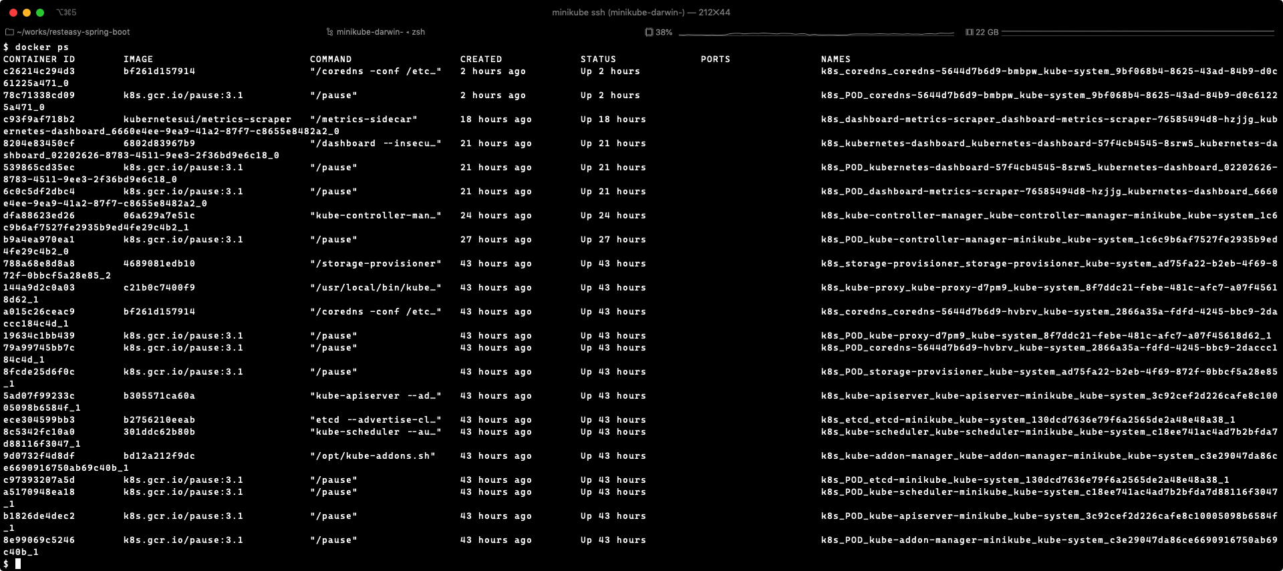Screen dimensions: 1283x571
Task: Click the COMMAND column header
Action: click(331, 59)
